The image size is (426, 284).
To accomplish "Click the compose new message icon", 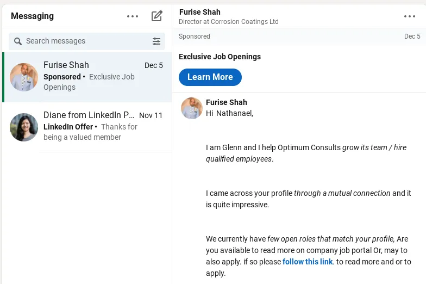I will click(156, 16).
